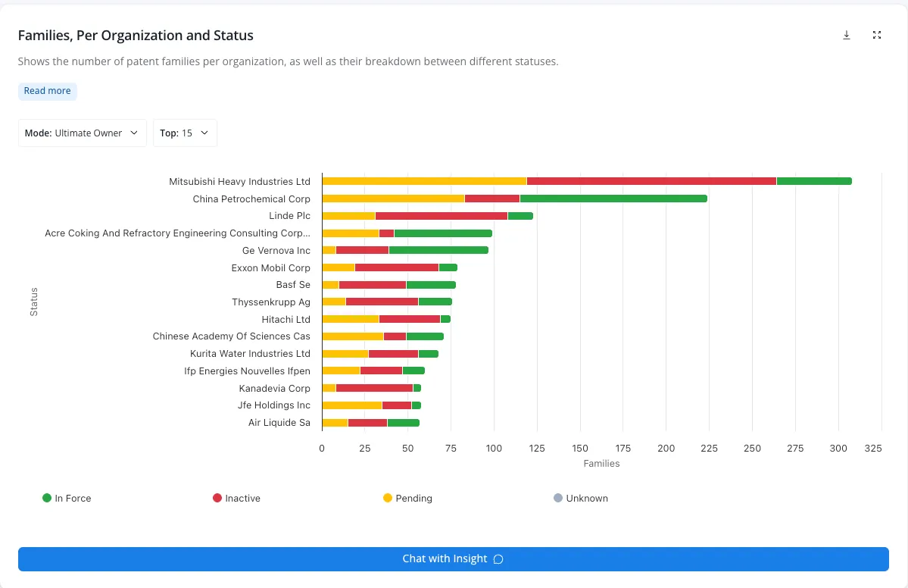Toggle the Inactive legend series
908x588 pixels.
[x=236, y=498]
